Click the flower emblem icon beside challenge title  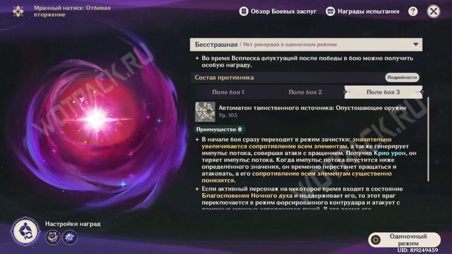18,11
